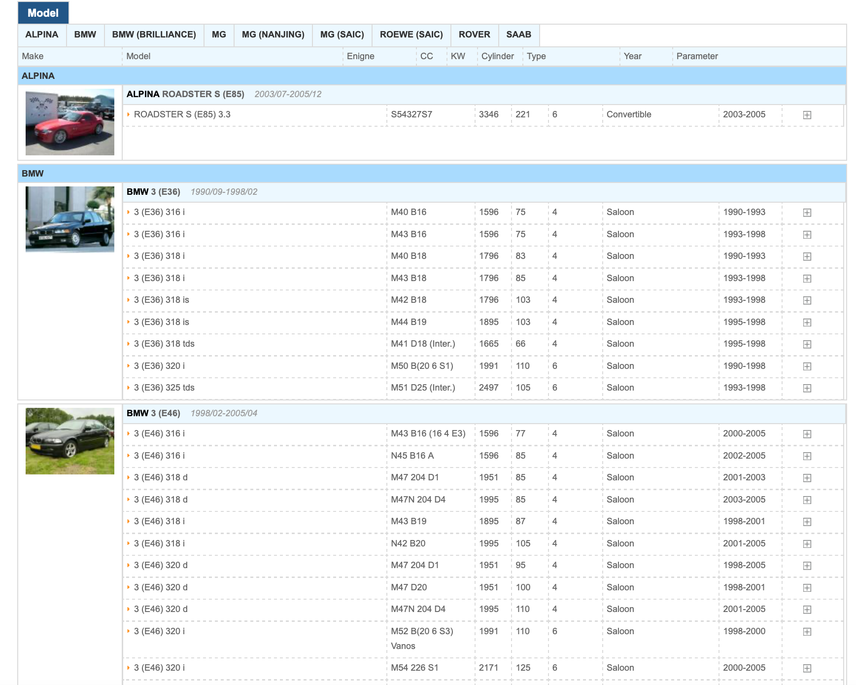This screenshot has width=856, height=685.
Task: Select the SAAB make tab
Action: click(518, 35)
